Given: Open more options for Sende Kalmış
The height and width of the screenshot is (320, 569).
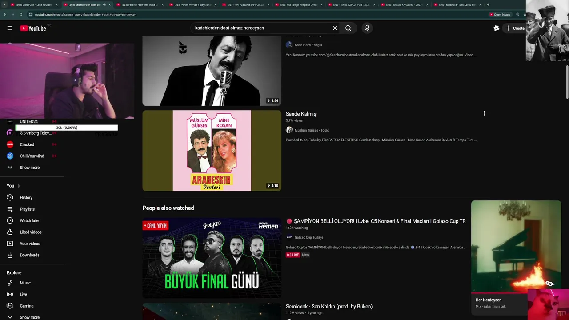Looking at the screenshot, I should tap(484, 113).
